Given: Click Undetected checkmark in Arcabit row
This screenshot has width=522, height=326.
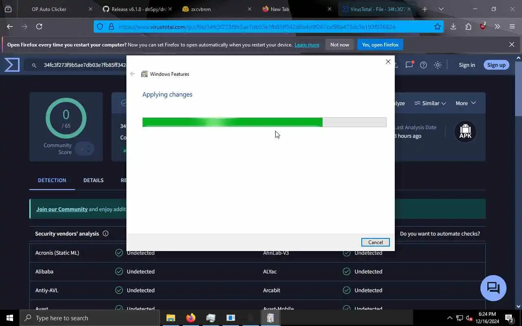Looking at the screenshot, I should tap(347, 290).
